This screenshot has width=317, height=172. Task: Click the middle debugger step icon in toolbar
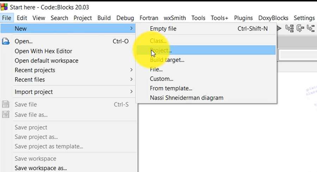click(x=300, y=28)
